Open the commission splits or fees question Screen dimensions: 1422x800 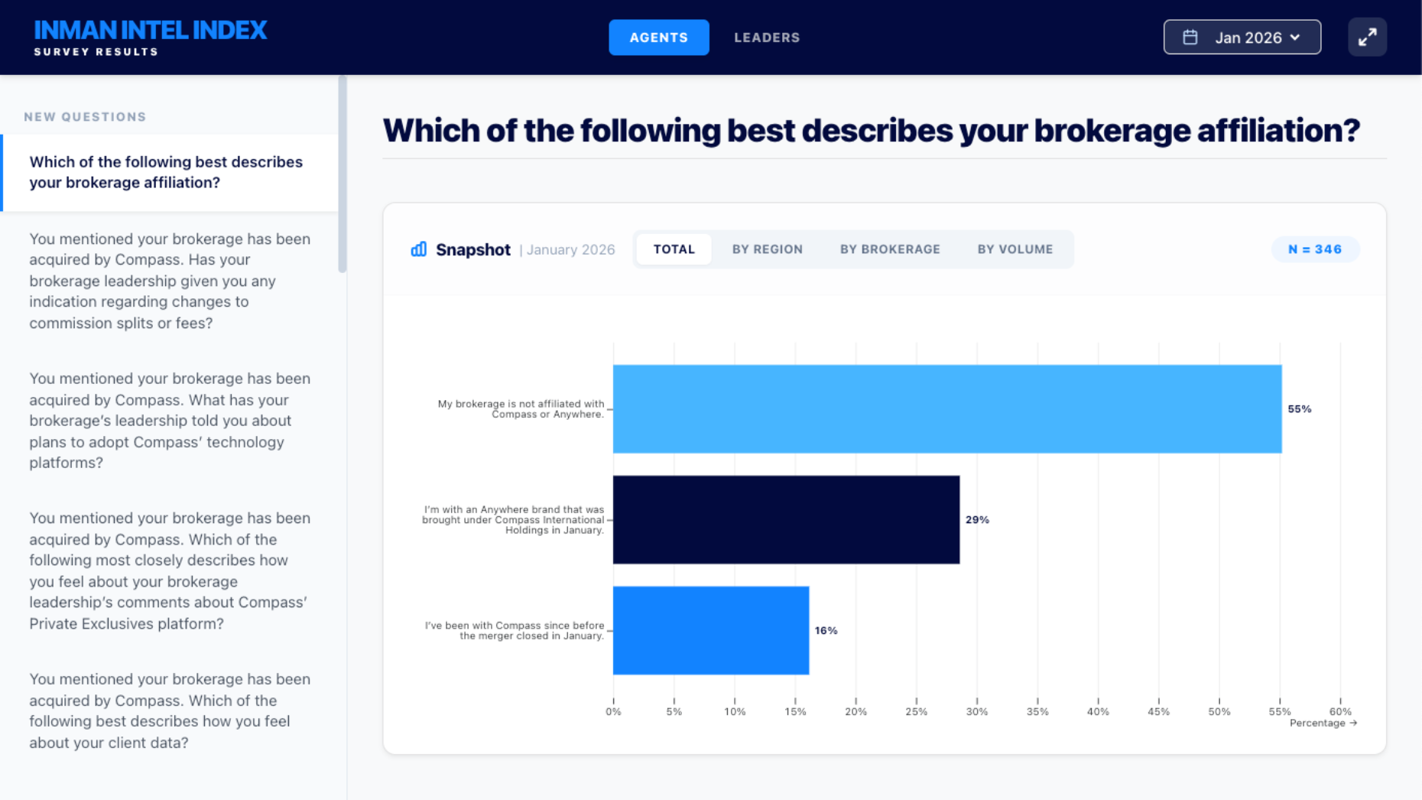point(170,281)
